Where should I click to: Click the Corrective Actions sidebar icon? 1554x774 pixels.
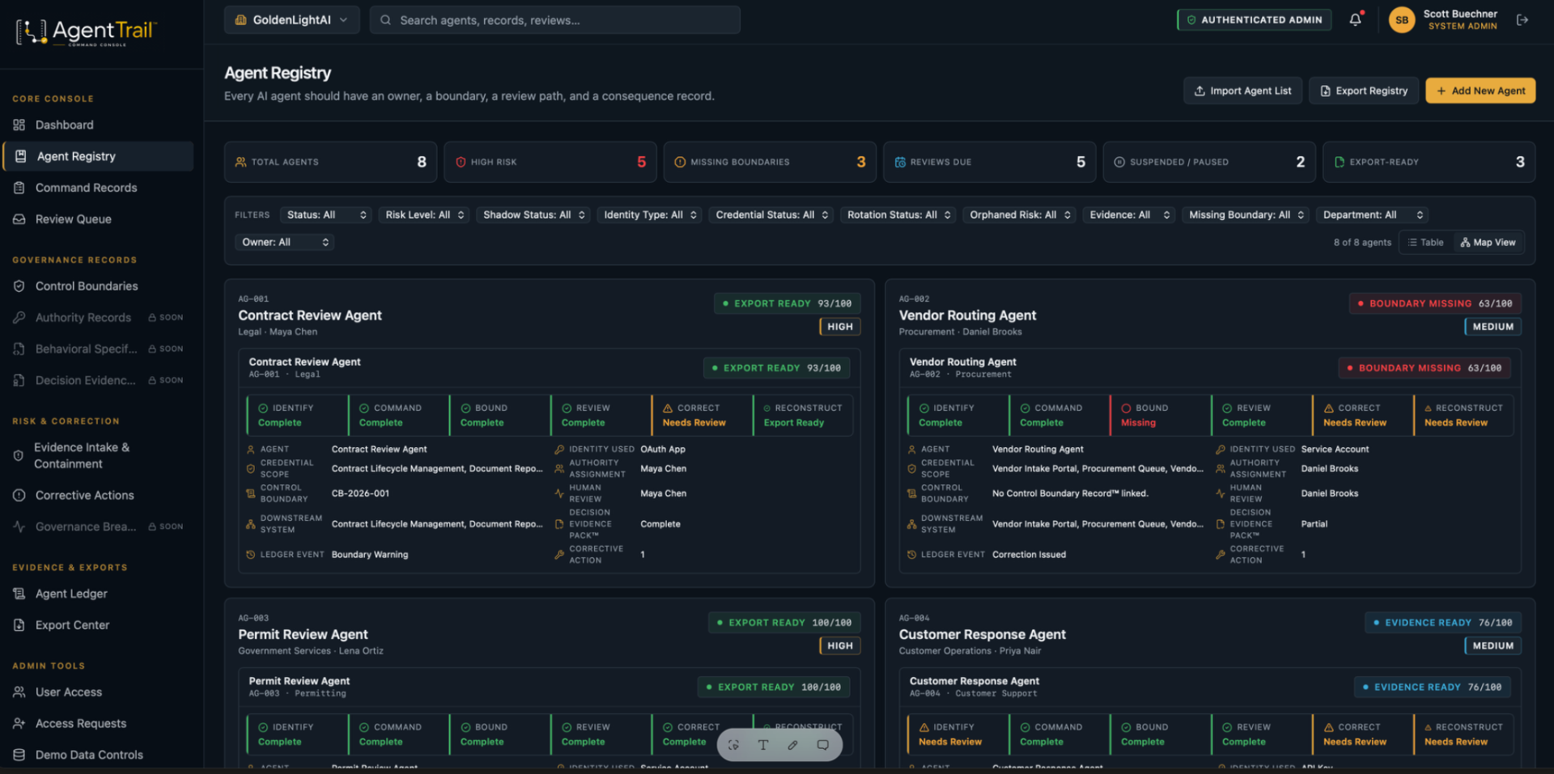19,495
